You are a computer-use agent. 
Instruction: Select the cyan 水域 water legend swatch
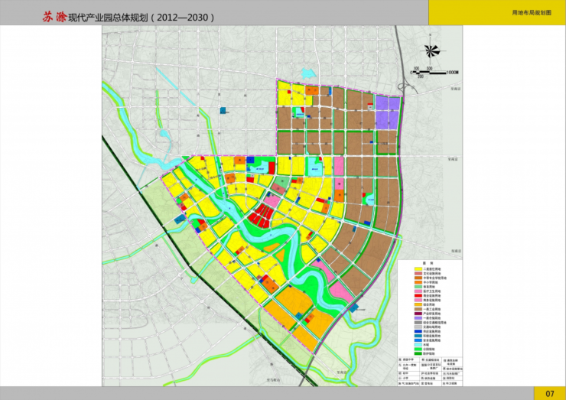[418, 345]
